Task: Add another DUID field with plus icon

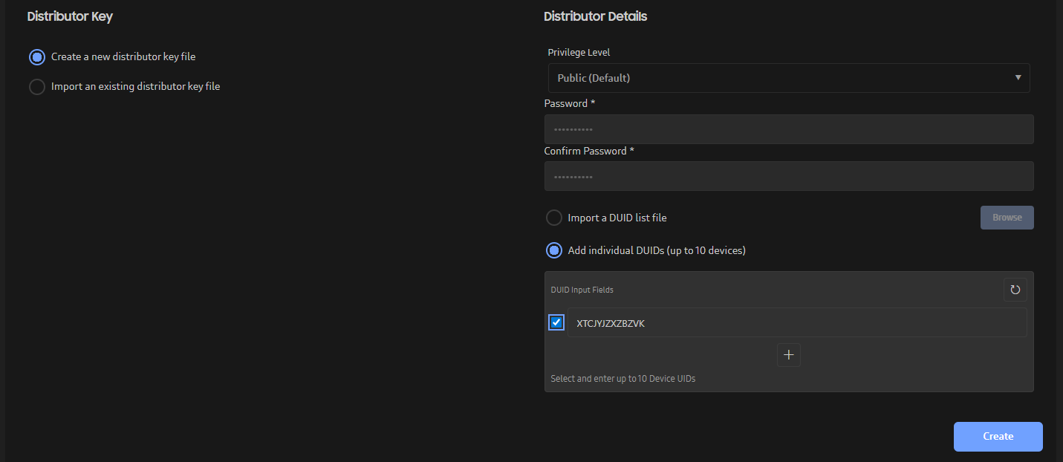Action: coord(788,355)
